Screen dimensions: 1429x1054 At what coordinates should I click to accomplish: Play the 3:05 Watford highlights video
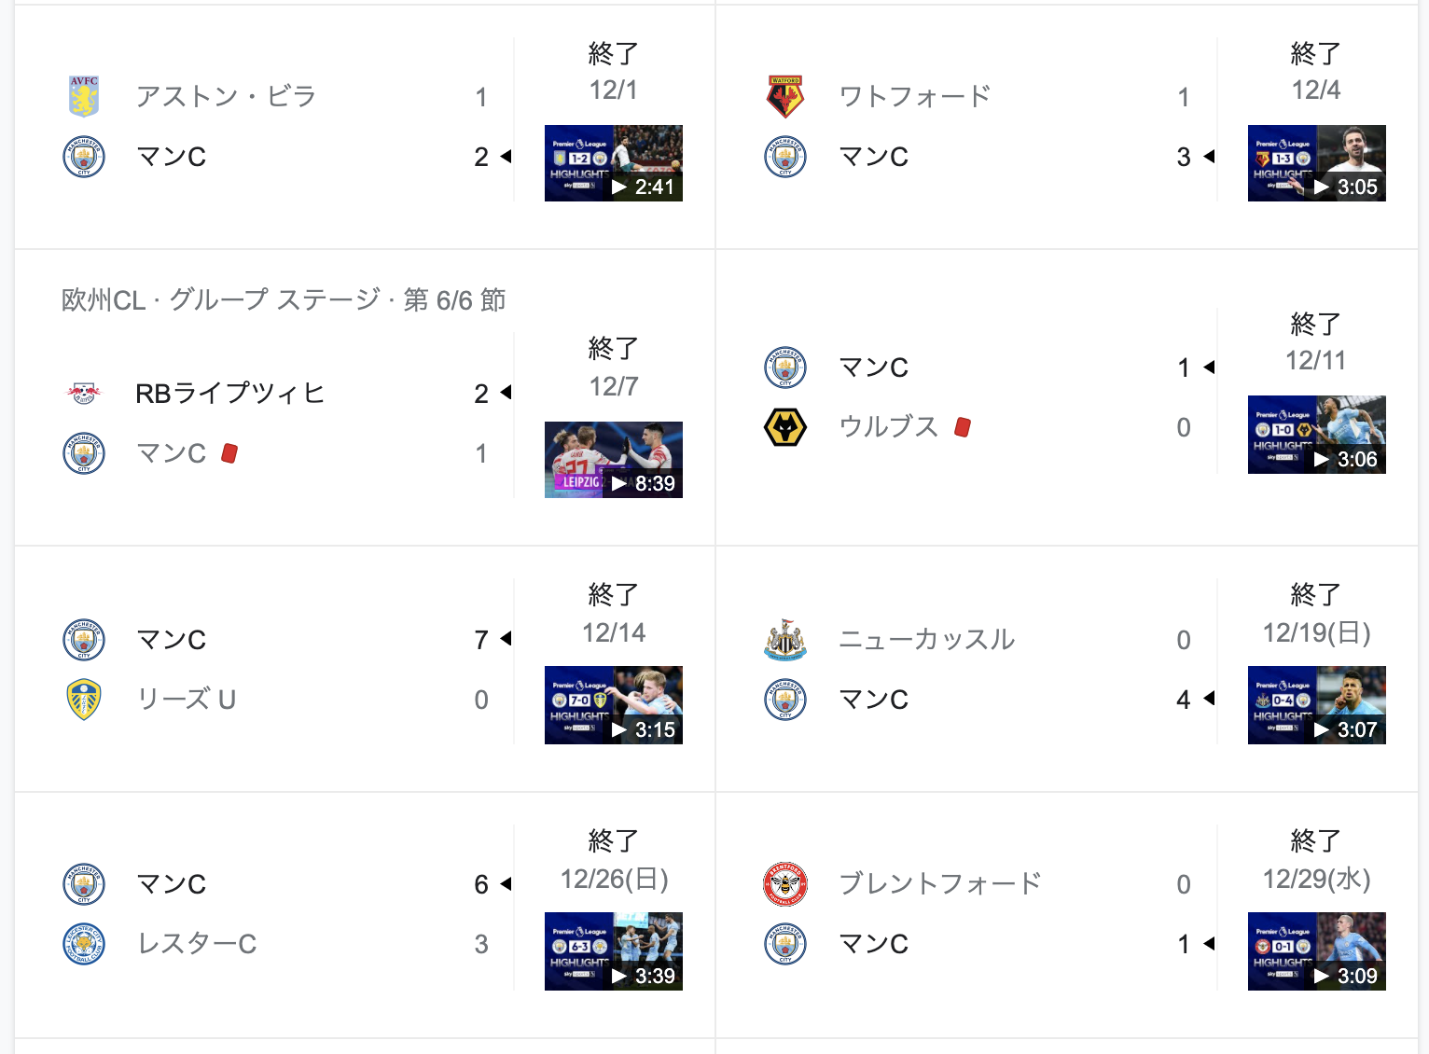coord(1316,163)
